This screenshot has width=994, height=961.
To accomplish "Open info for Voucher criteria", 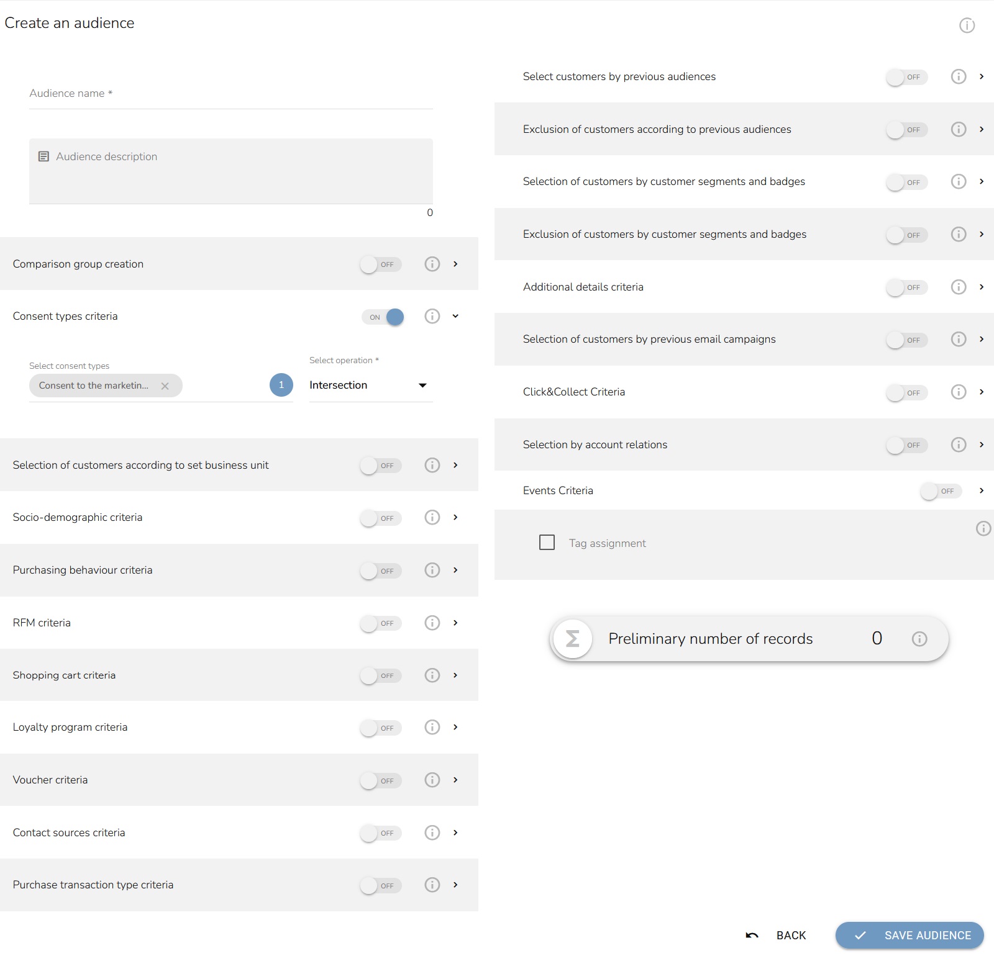I will click(x=432, y=780).
